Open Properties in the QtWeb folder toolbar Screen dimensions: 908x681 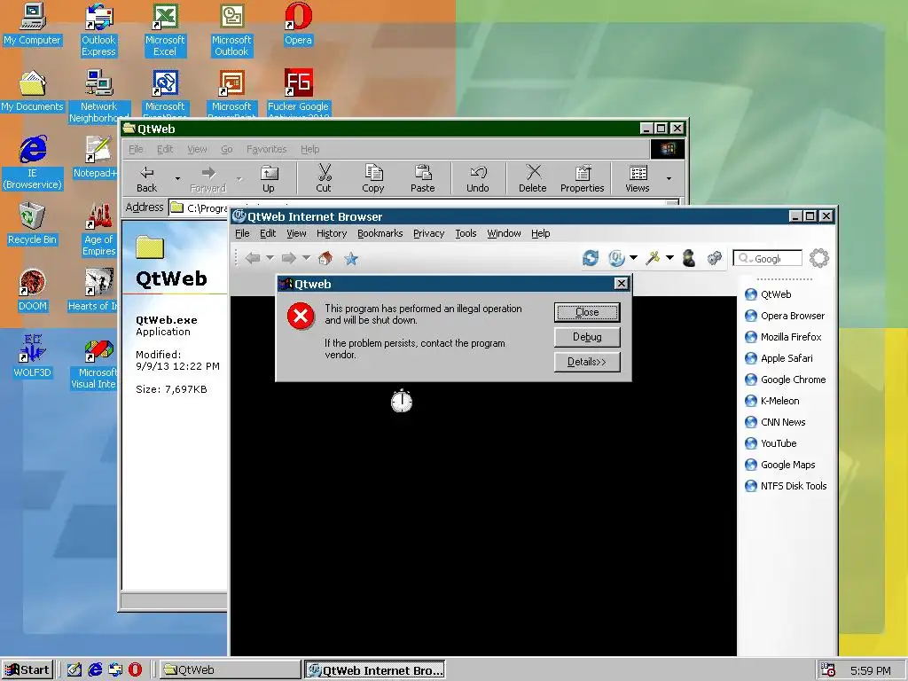(x=582, y=177)
